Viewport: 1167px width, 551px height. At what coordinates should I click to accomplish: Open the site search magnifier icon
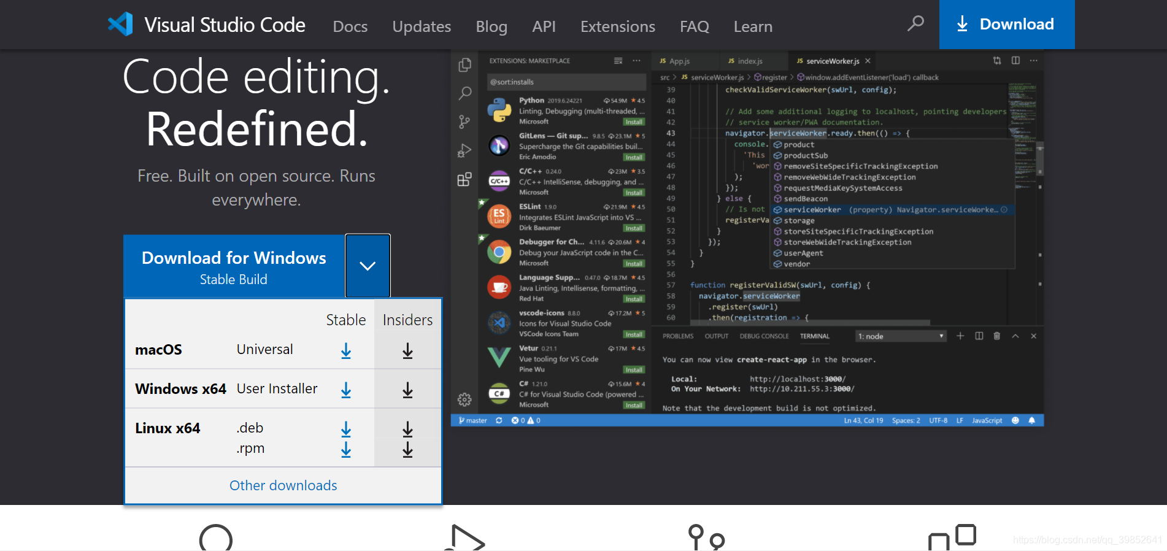click(x=915, y=24)
